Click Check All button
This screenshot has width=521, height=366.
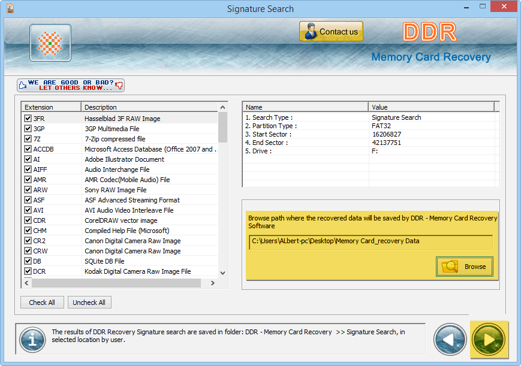(x=42, y=303)
